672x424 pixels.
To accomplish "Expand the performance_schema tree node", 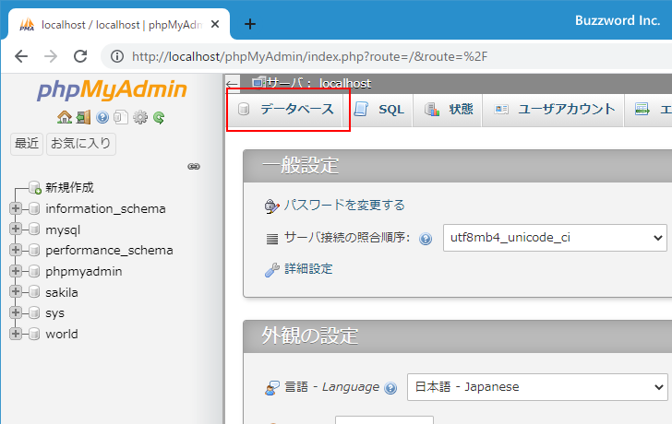I will [x=16, y=250].
